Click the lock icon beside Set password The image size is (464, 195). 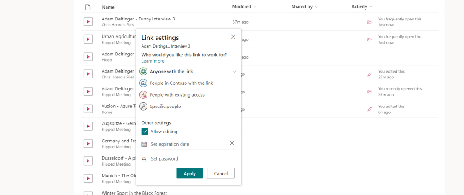(144, 159)
